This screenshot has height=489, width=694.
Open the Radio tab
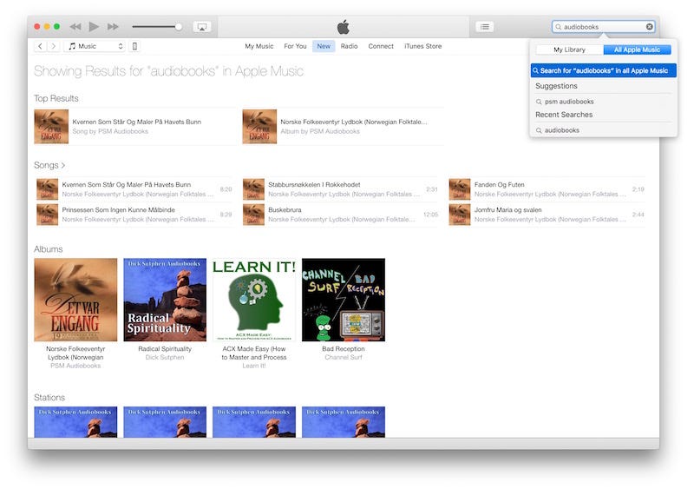point(350,46)
